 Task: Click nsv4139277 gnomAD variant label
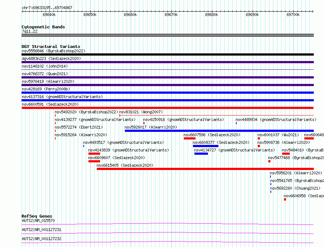pos(95,120)
